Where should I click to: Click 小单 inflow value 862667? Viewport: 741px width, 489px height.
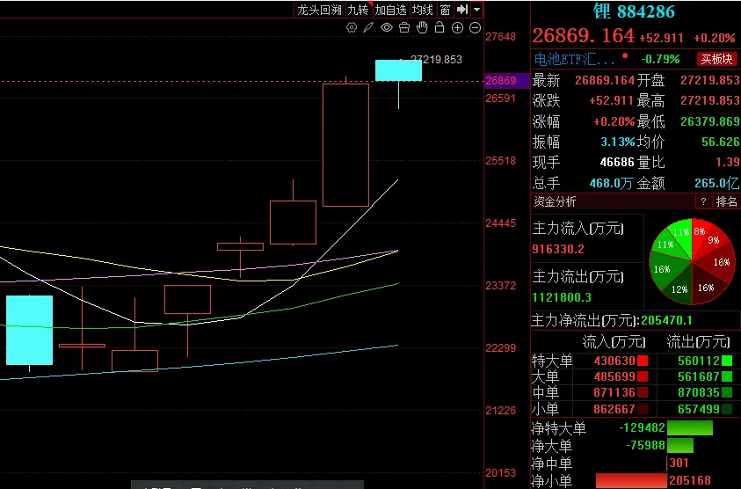click(614, 409)
